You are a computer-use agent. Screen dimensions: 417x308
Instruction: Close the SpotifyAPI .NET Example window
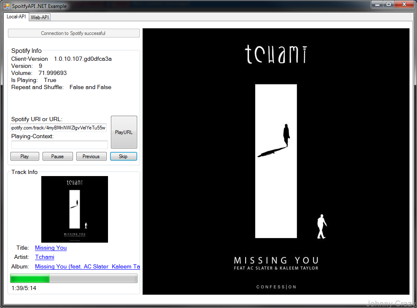[404, 4]
